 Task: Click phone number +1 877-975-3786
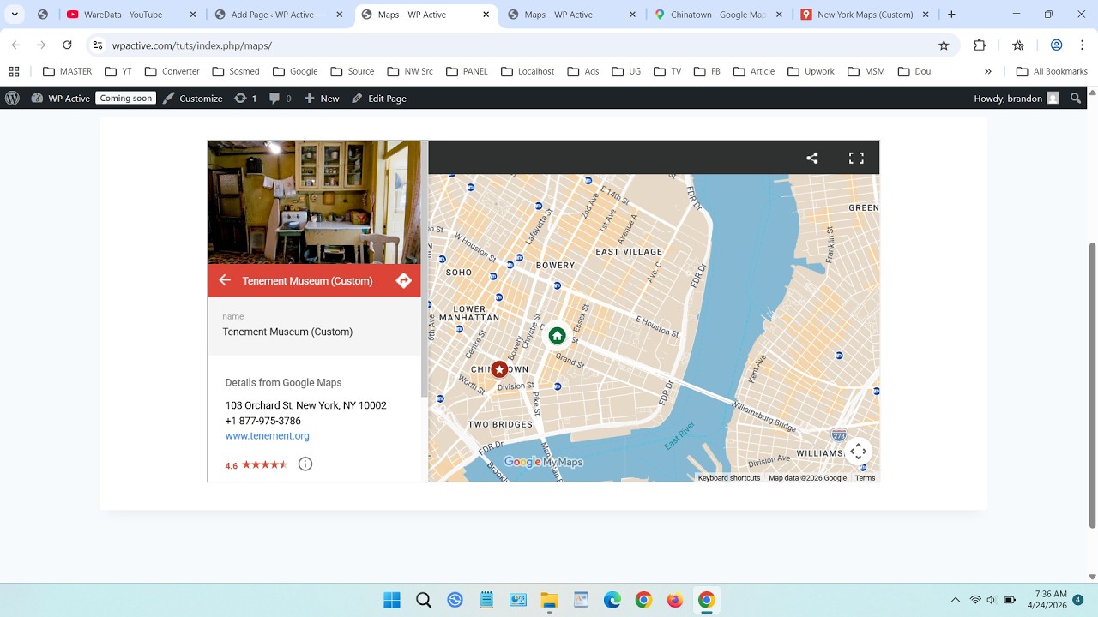click(x=262, y=421)
